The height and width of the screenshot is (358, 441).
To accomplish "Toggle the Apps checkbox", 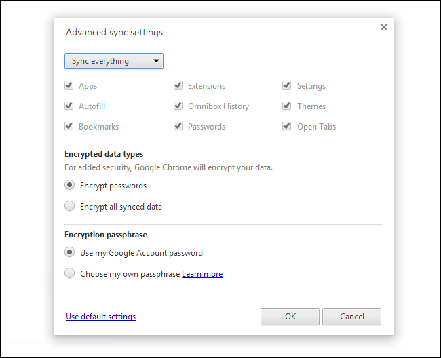I will tap(69, 86).
